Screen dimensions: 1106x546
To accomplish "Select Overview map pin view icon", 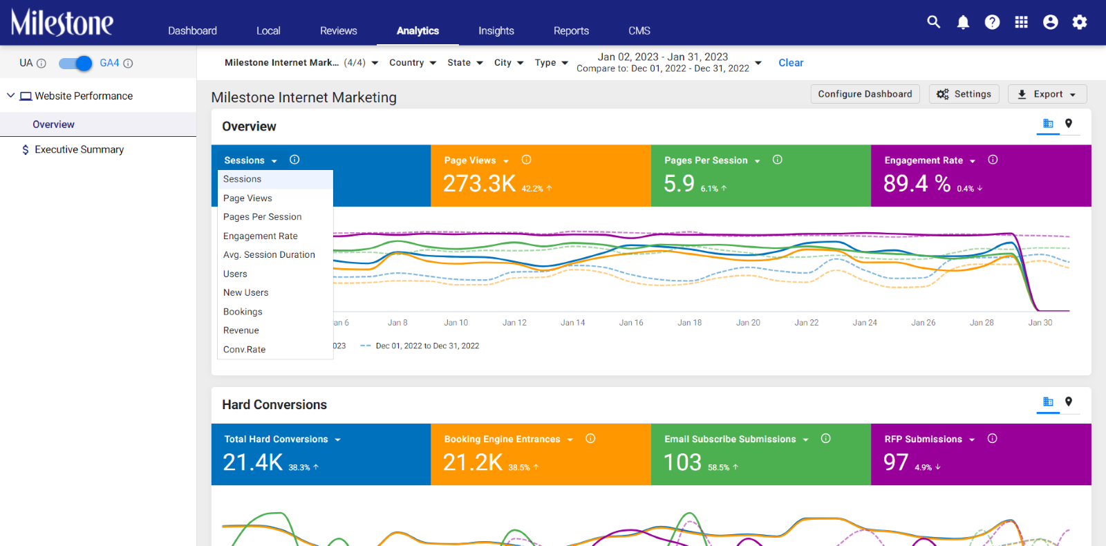I will tap(1069, 124).
